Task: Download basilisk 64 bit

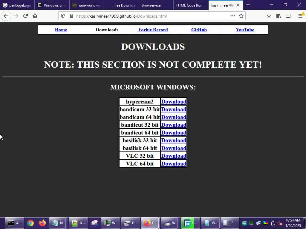Action: pos(174,148)
